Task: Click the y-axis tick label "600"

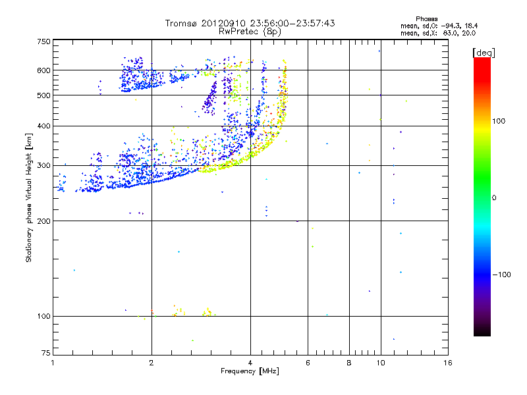Action: coord(43,70)
